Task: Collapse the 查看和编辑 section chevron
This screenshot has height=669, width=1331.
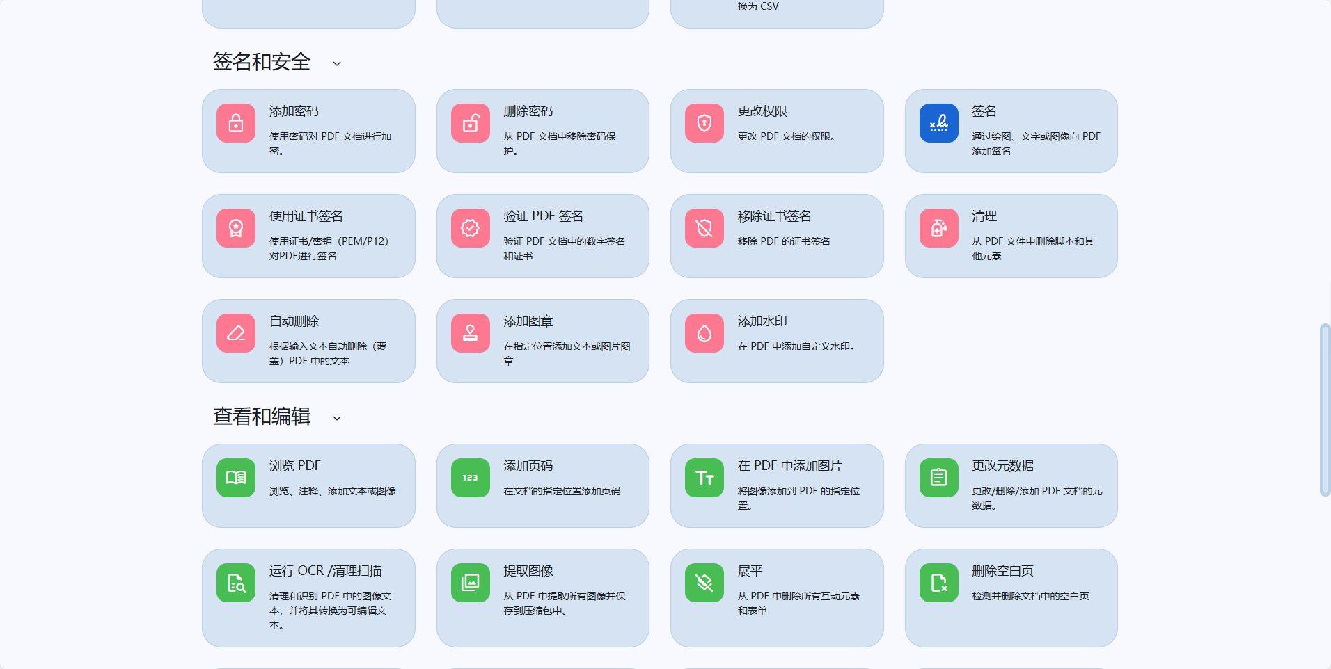Action: click(337, 418)
